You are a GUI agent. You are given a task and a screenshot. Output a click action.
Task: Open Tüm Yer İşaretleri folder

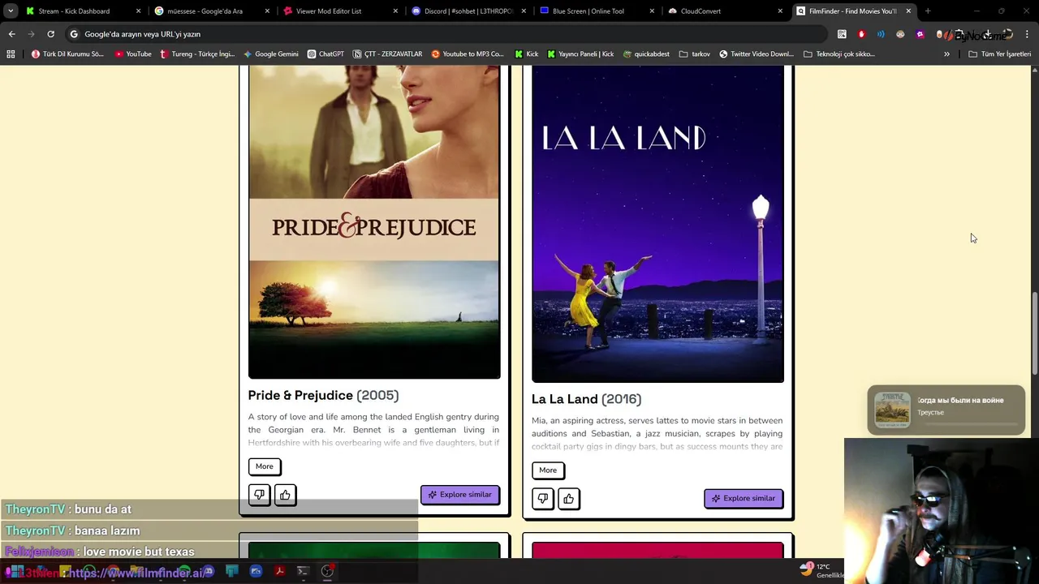coord(999,54)
